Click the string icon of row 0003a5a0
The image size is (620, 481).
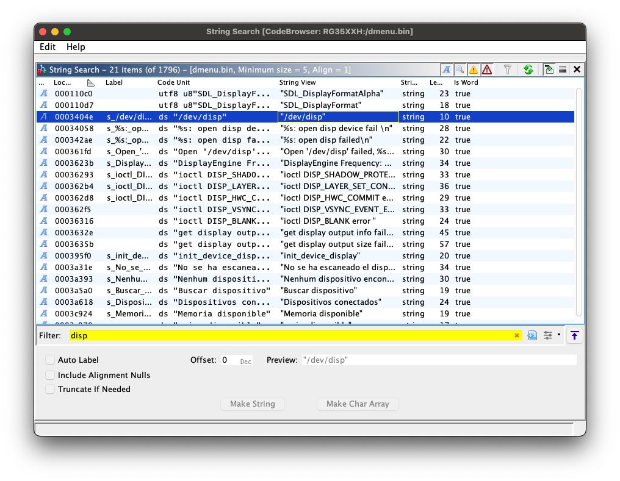click(x=43, y=291)
